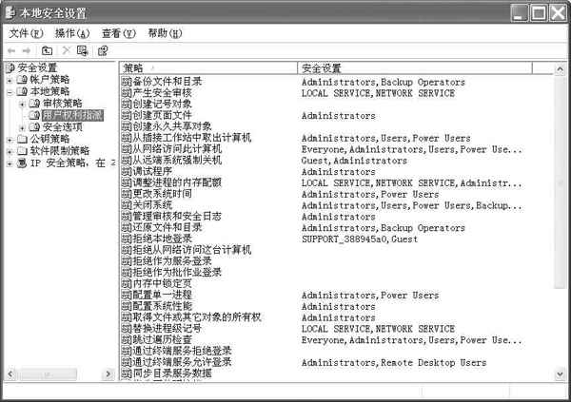The image size is (571, 402).
Task: Click the 通过终端服务拒绝登录 policy name
Action: click(x=182, y=351)
